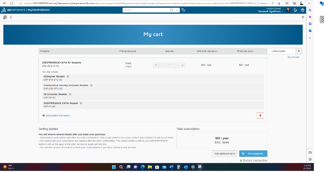324x172 pixels.
Task: Open the Subscription information link
Action: tap(58, 115)
